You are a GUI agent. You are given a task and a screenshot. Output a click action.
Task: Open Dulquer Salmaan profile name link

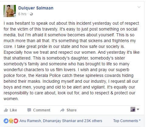pyautogui.click(x=36, y=8)
